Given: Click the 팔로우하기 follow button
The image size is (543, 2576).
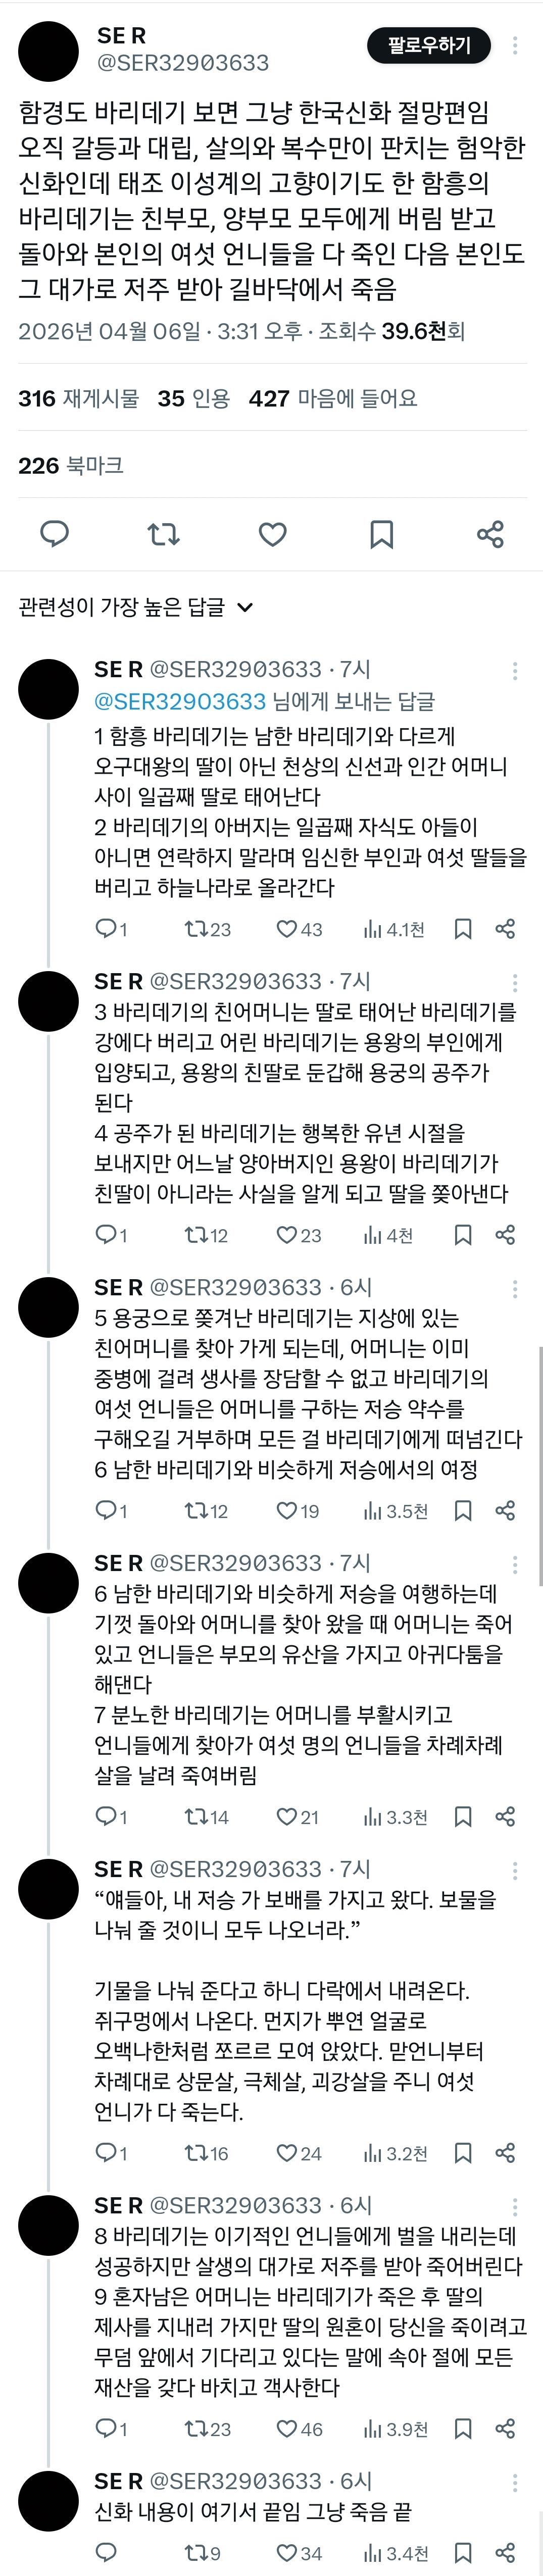Looking at the screenshot, I should pyautogui.click(x=429, y=46).
